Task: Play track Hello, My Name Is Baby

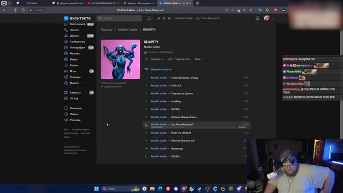Action: (x=197, y=78)
